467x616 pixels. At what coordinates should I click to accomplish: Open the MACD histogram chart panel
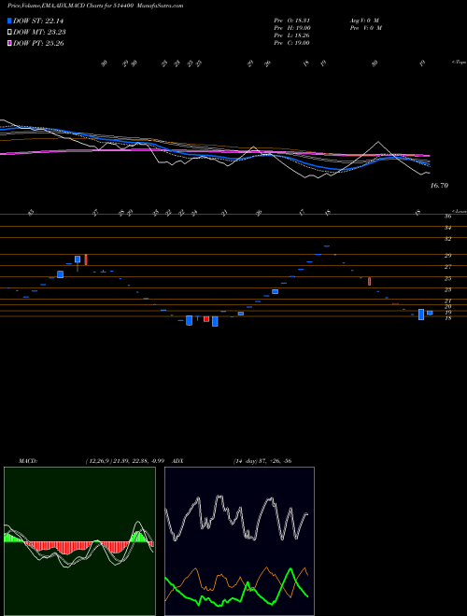(79, 541)
